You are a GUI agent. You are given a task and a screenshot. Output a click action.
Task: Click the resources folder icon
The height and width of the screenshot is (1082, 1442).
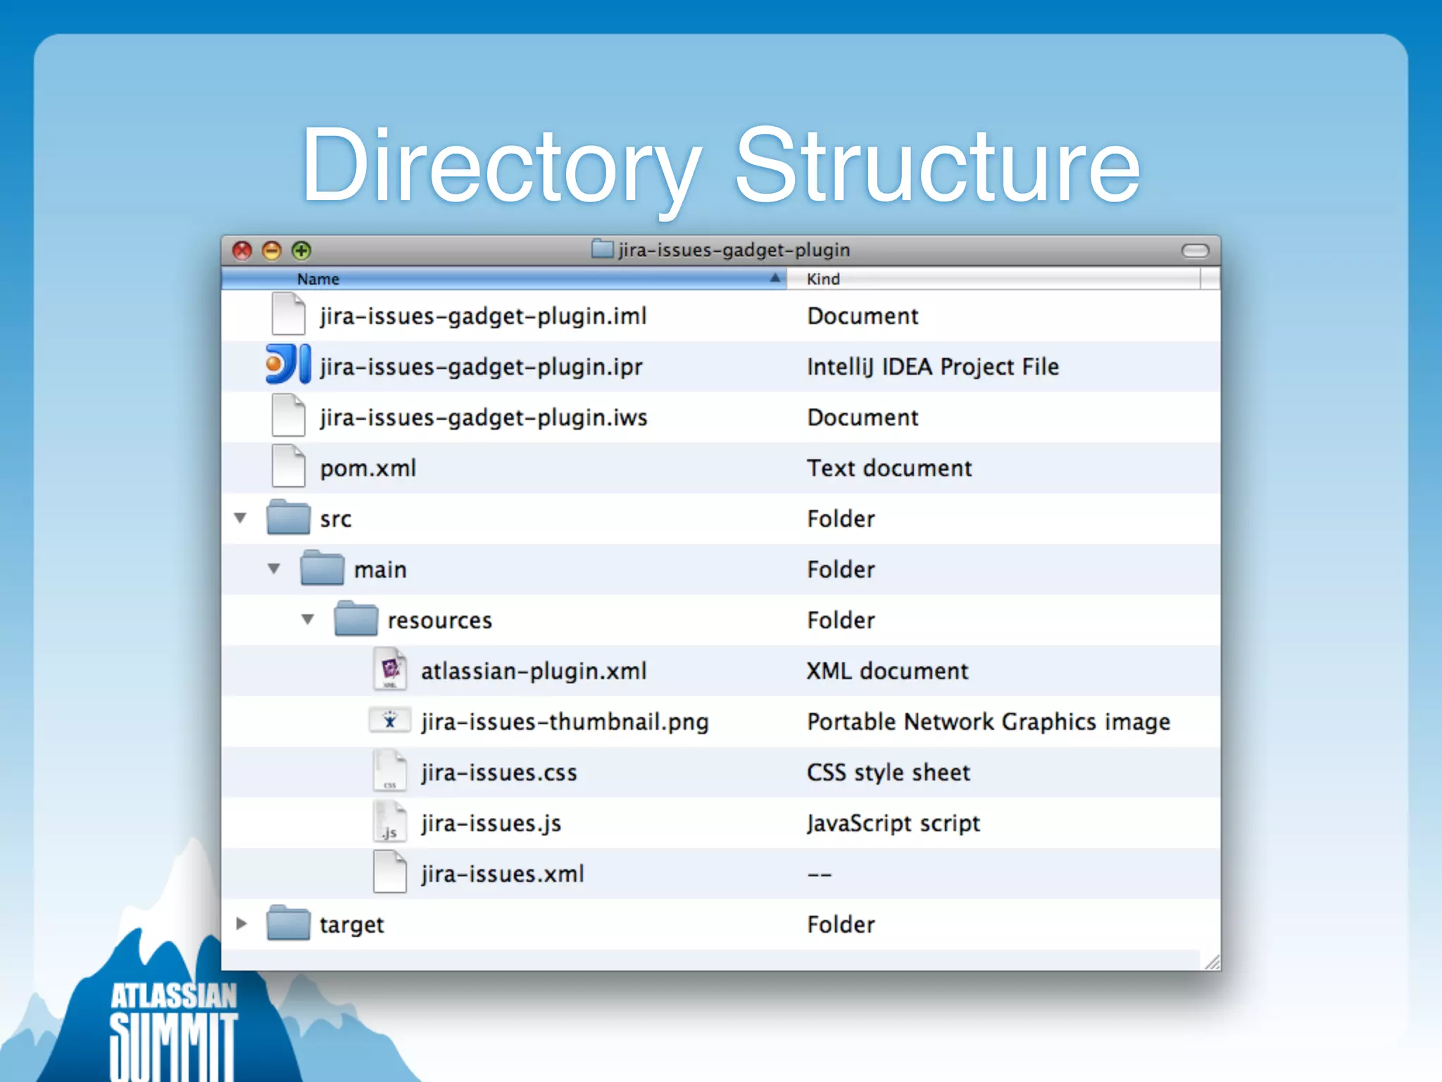pyautogui.click(x=356, y=618)
